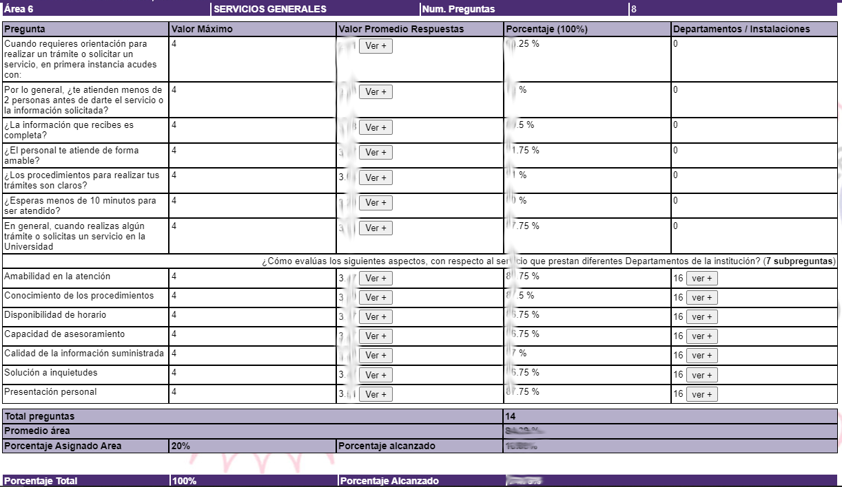Click average Ver + for 'Conocimiento de los procedimientos'

376,298
